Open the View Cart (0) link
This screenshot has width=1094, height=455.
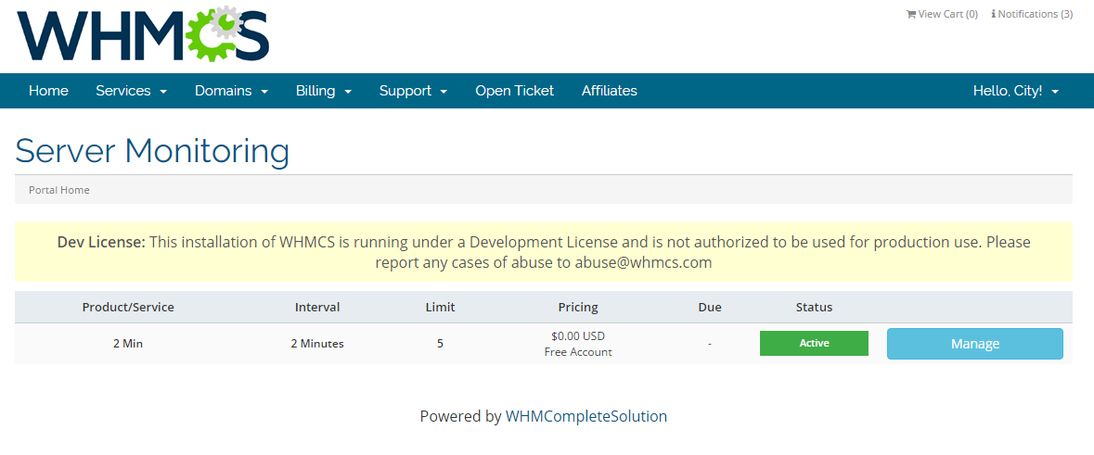pyautogui.click(x=942, y=14)
